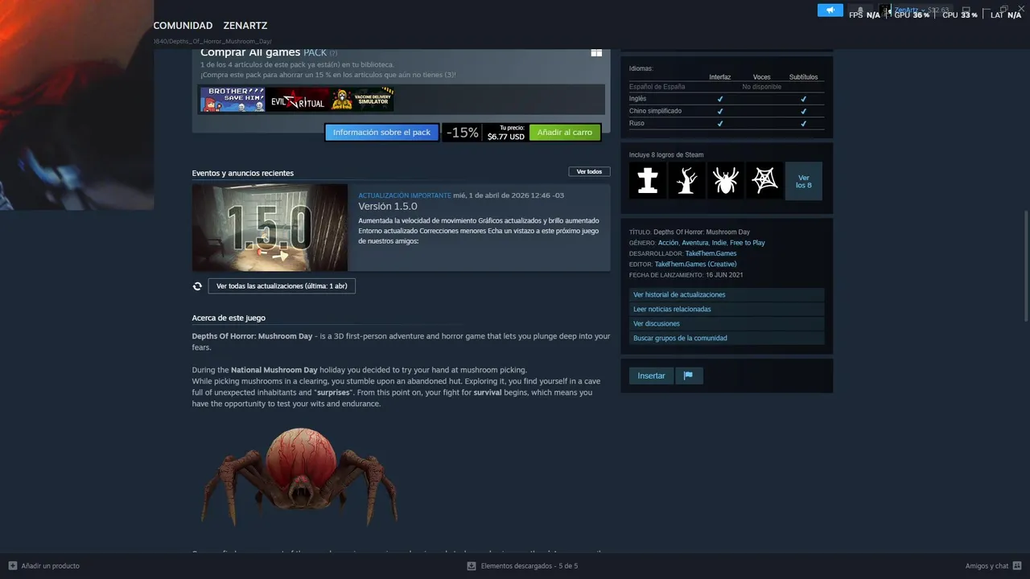Click Leer noticias relacionadas
Viewport: 1030px width, 579px height.
[x=727, y=310]
